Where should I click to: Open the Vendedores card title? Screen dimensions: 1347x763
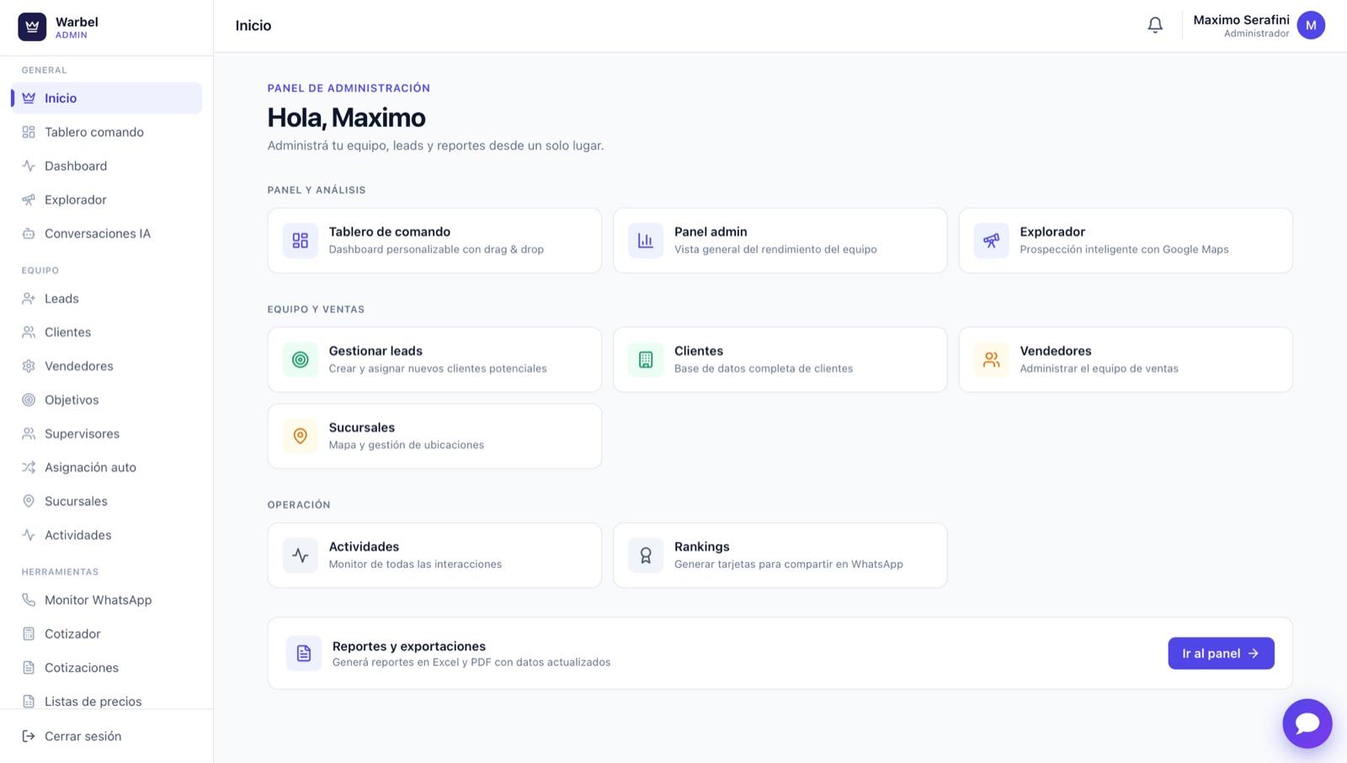click(x=1056, y=351)
